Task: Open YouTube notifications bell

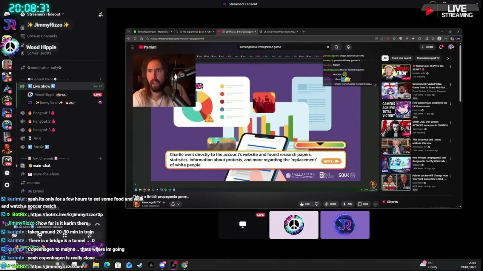Action: tap(441, 47)
